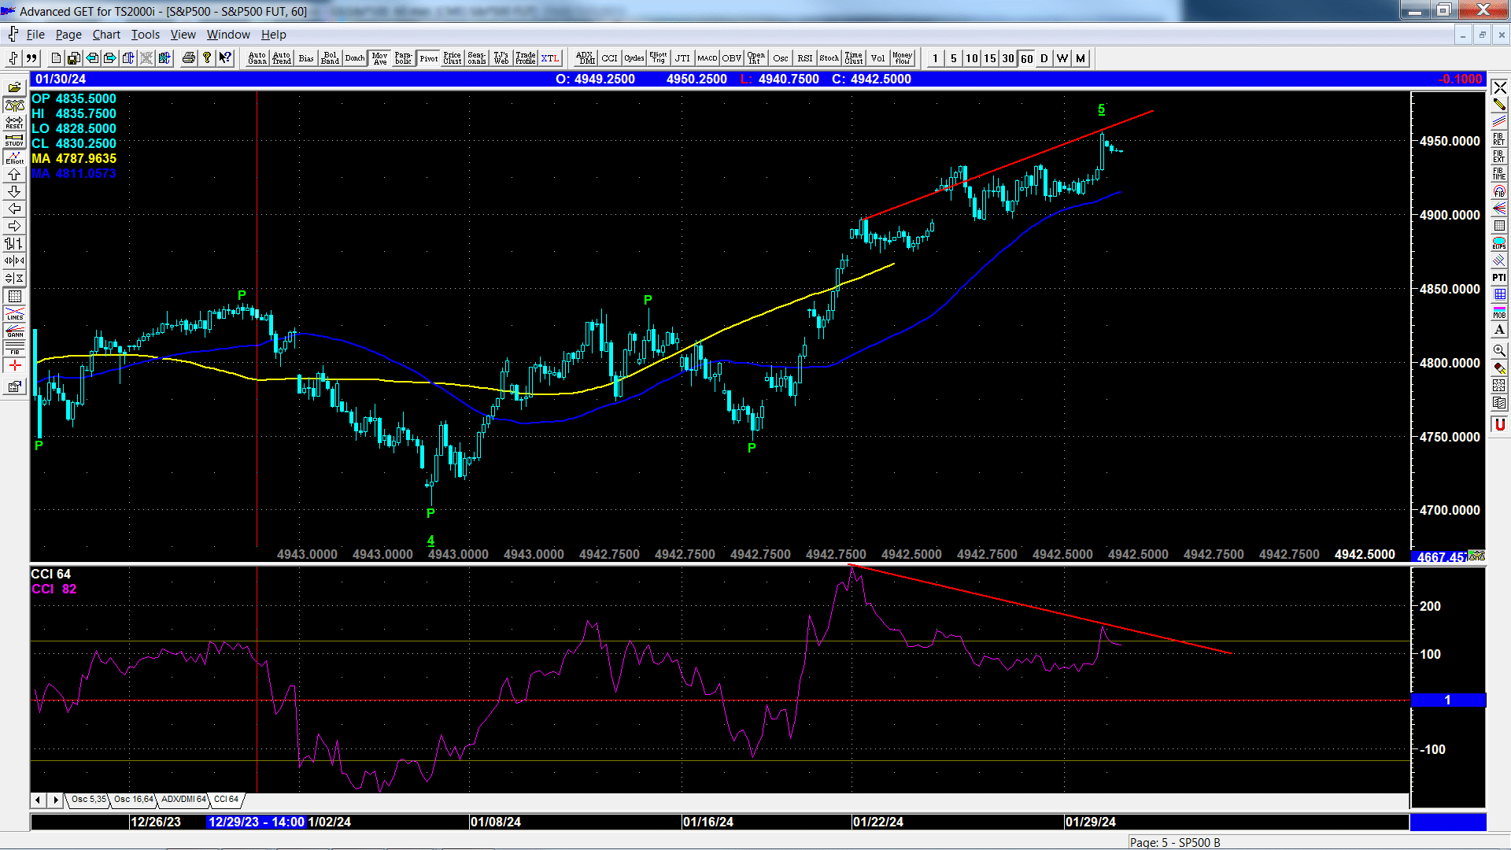Click the up arrow in left sidebar

point(15,174)
